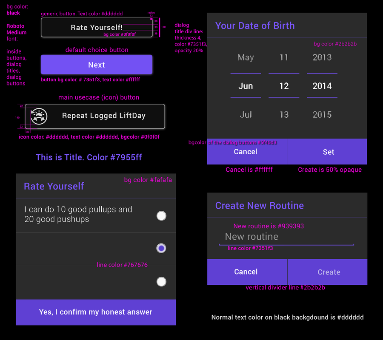Select the bottom empty radio button
The image size is (383, 340).
[x=161, y=281]
